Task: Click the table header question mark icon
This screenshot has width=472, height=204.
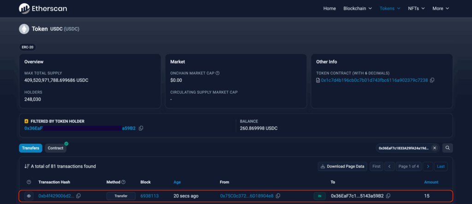Action: tap(29, 182)
